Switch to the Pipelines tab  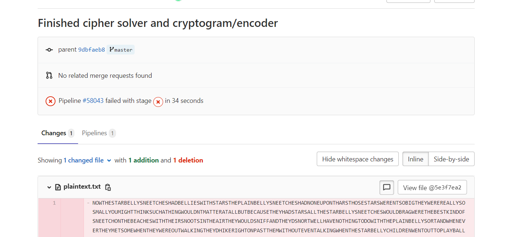[94, 133]
